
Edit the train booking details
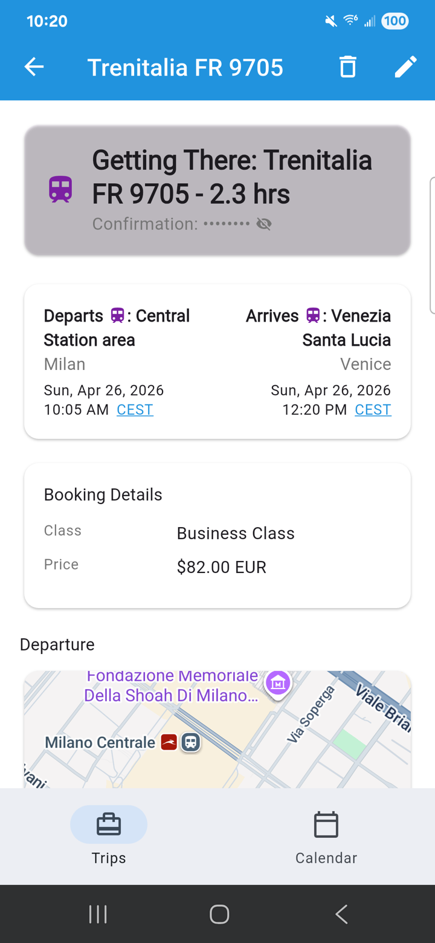click(405, 67)
